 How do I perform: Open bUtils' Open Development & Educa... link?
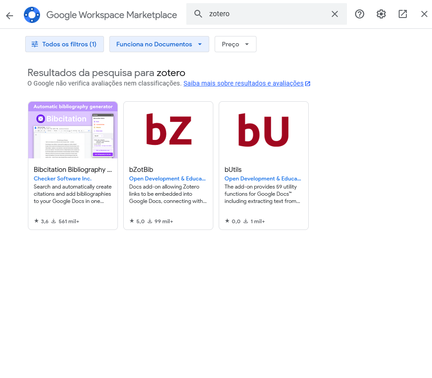click(262, 179)
